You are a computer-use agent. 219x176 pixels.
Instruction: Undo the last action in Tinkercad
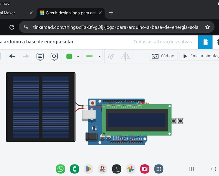tap(12, 56)
